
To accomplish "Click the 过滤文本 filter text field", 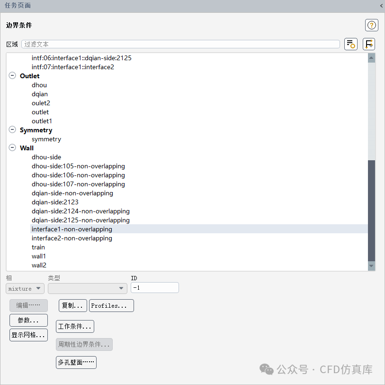I will [180, 44].
